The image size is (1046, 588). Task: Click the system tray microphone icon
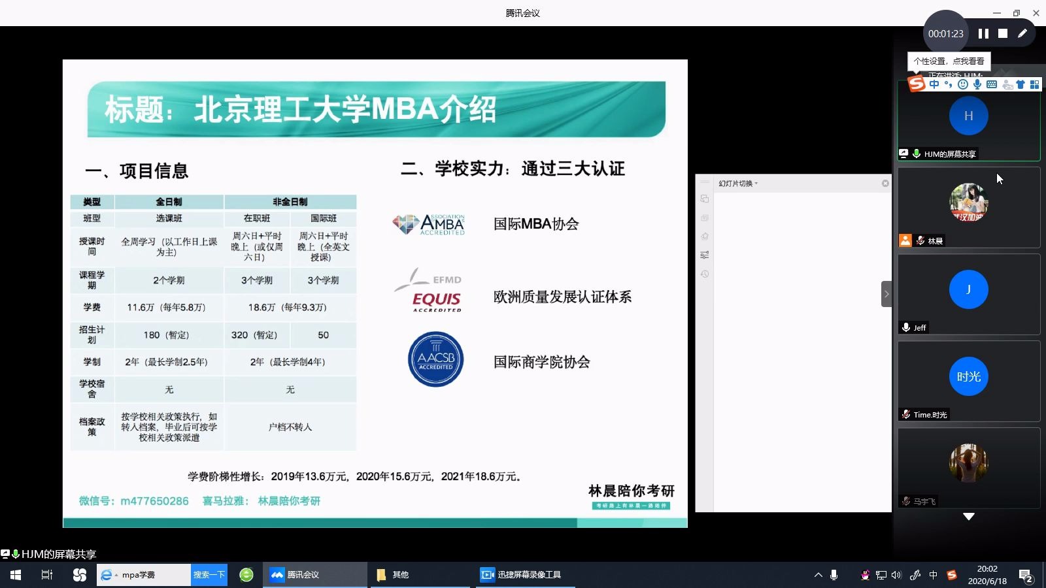pyautogui.click(x=834, y=575)
